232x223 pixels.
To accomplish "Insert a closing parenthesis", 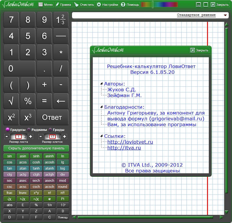I will [x=28, y=85].
